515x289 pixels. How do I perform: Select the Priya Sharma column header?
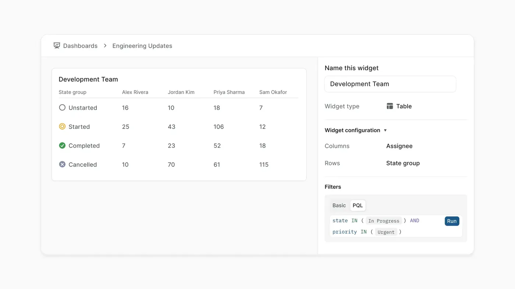coord(229,92)
